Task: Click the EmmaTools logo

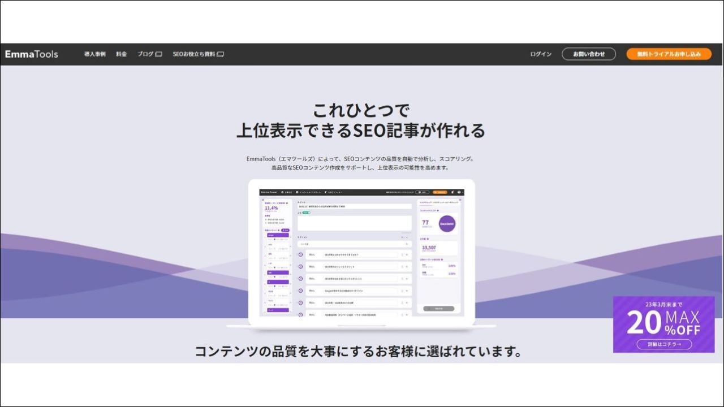Action: (x=32, y=54)
